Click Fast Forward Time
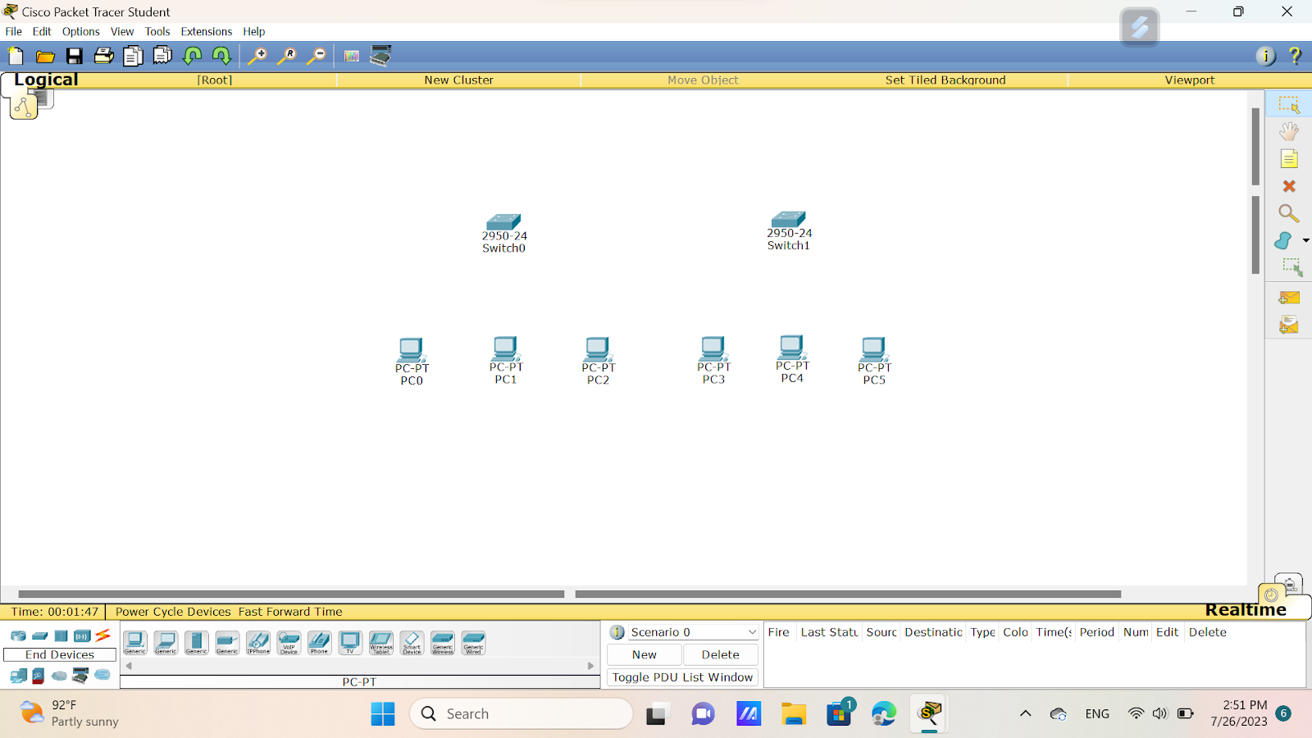Screen dimensions: 1312x738 tap(290, 612)
